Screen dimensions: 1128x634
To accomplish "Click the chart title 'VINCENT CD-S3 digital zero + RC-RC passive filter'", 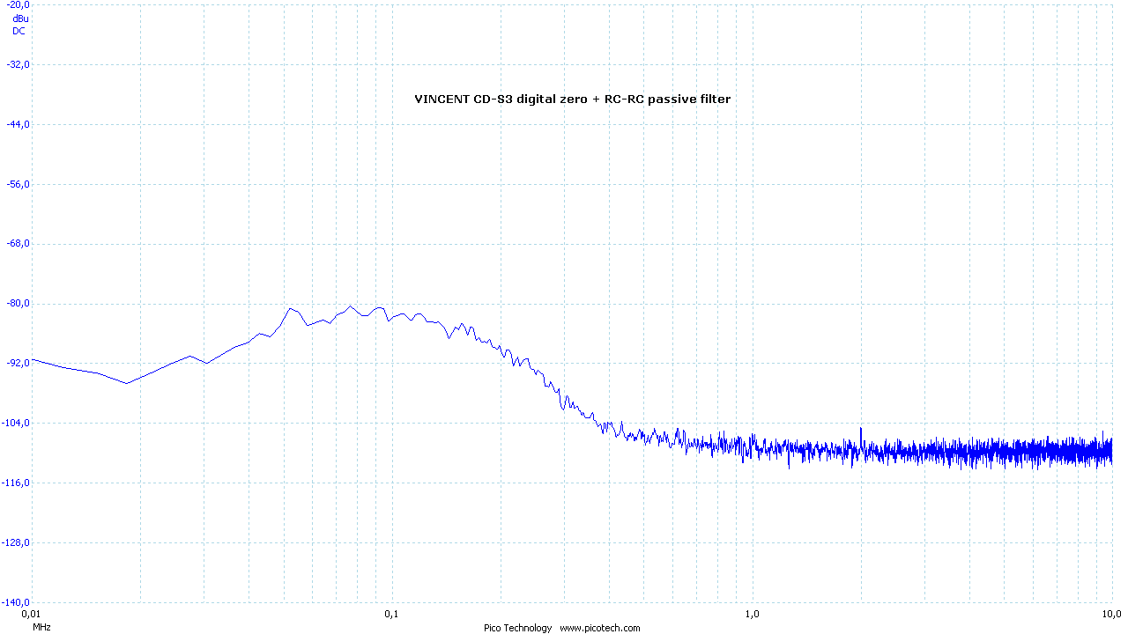I will (x=572, y=100).
